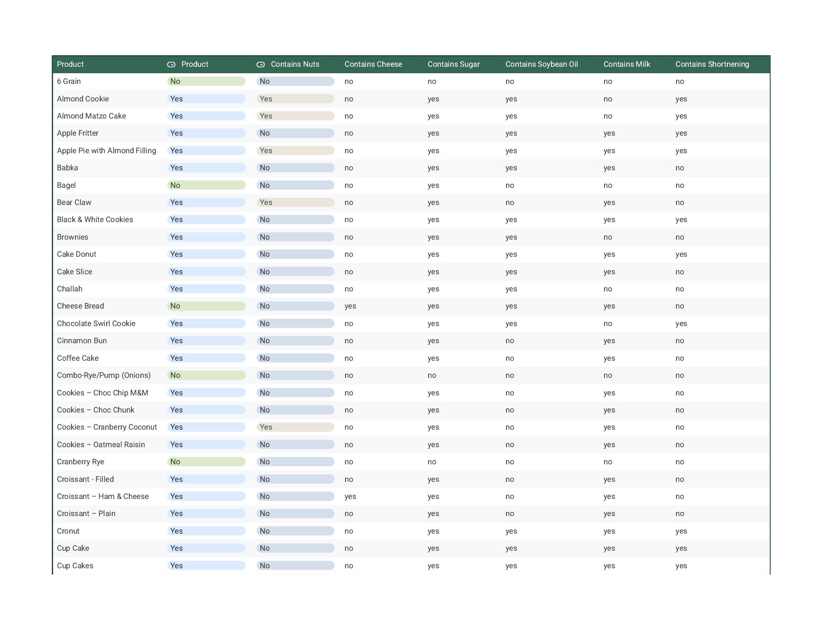Select the Contains Sugar column header
822x635 pixels.
pos(453,64)
